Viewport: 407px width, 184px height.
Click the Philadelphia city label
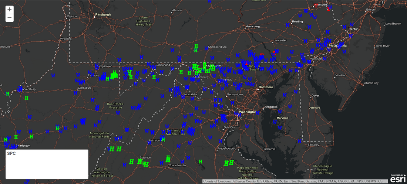click(337, 45)
